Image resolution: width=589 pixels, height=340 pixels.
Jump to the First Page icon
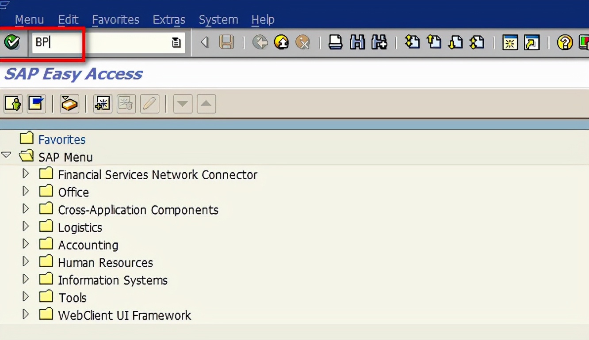[412, 42]
